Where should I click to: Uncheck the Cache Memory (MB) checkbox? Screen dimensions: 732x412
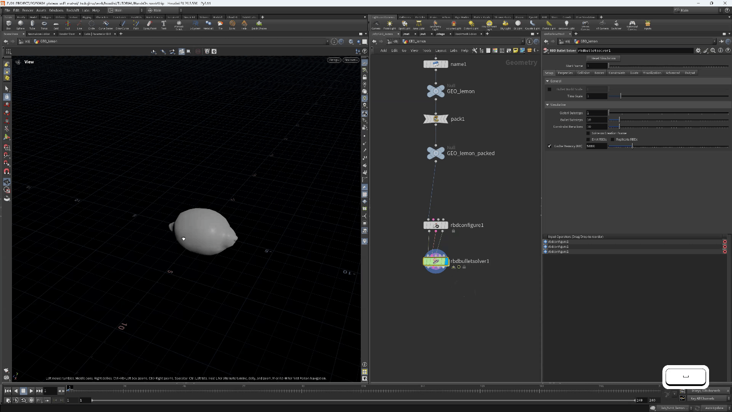tap(550, 146)
